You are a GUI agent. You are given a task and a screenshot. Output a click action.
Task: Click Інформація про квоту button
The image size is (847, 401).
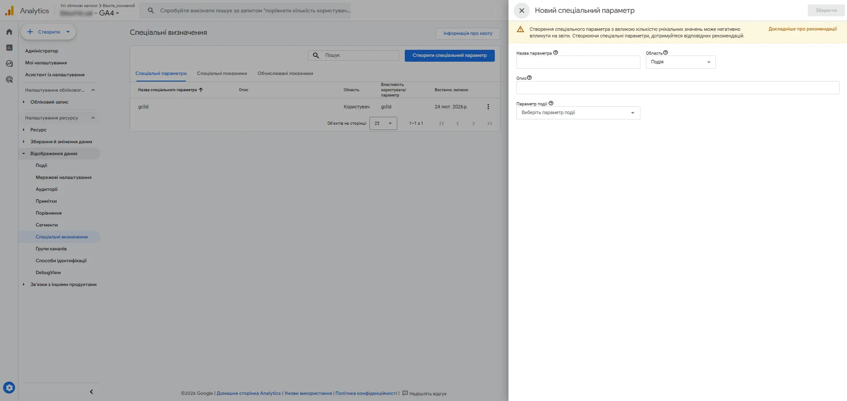coord(468,33)
